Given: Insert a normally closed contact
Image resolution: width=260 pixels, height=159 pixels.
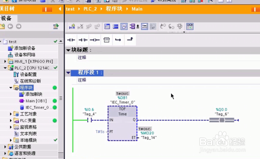Looking at the screenshot, I should 83,40.
